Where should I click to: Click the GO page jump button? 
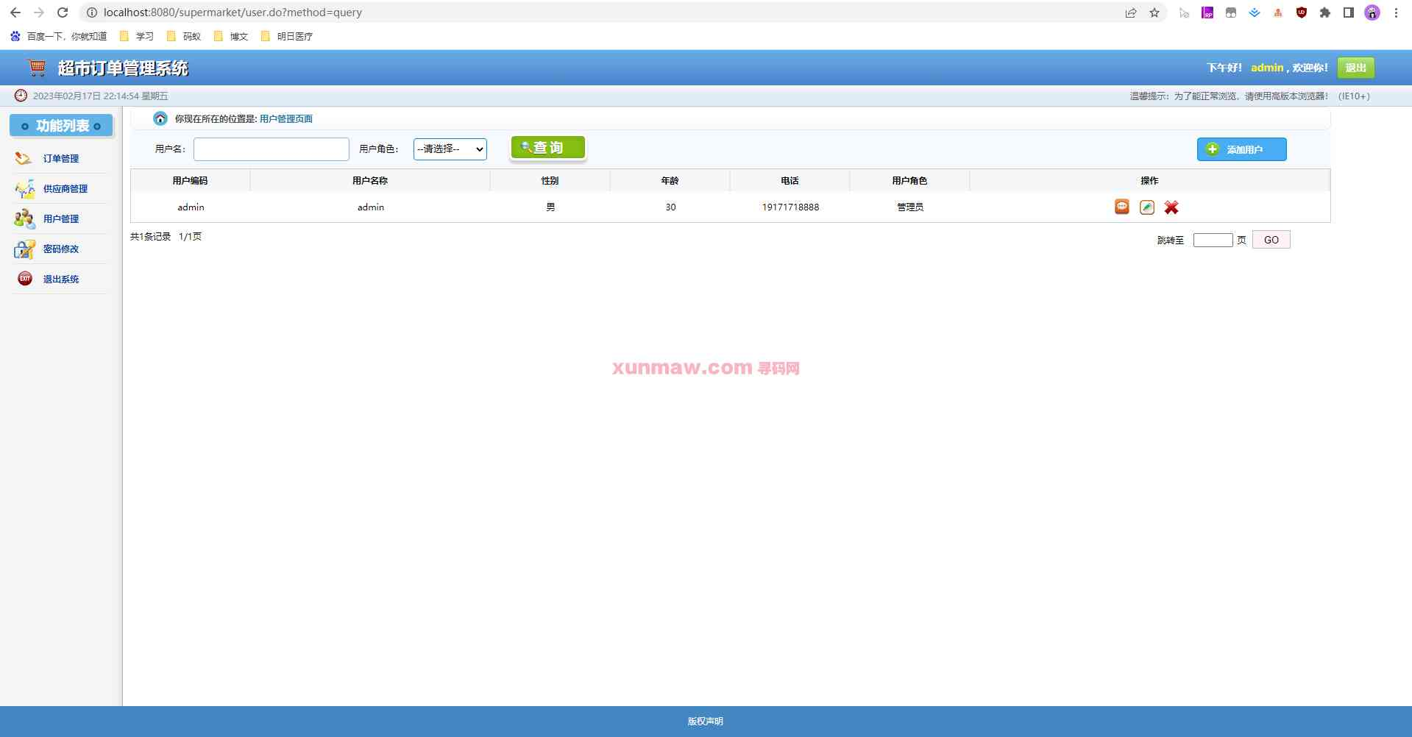(x=1271, y=240)
